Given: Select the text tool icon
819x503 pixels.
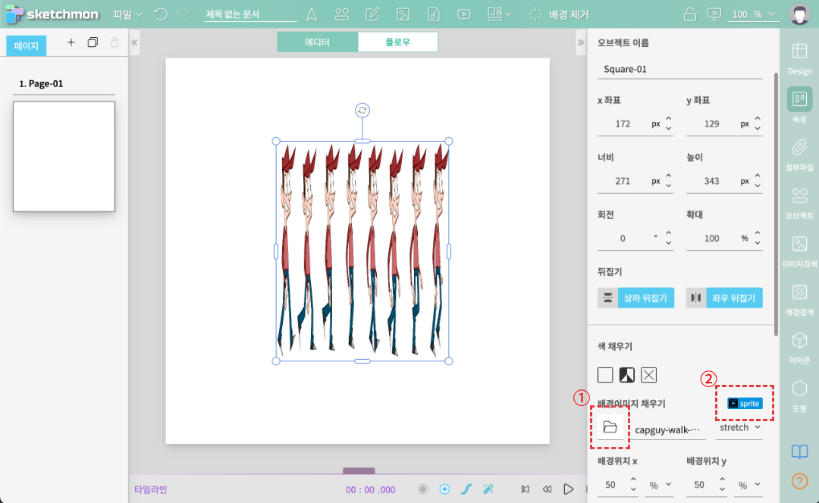Looking at the screenshot, I should pos(312,14).
